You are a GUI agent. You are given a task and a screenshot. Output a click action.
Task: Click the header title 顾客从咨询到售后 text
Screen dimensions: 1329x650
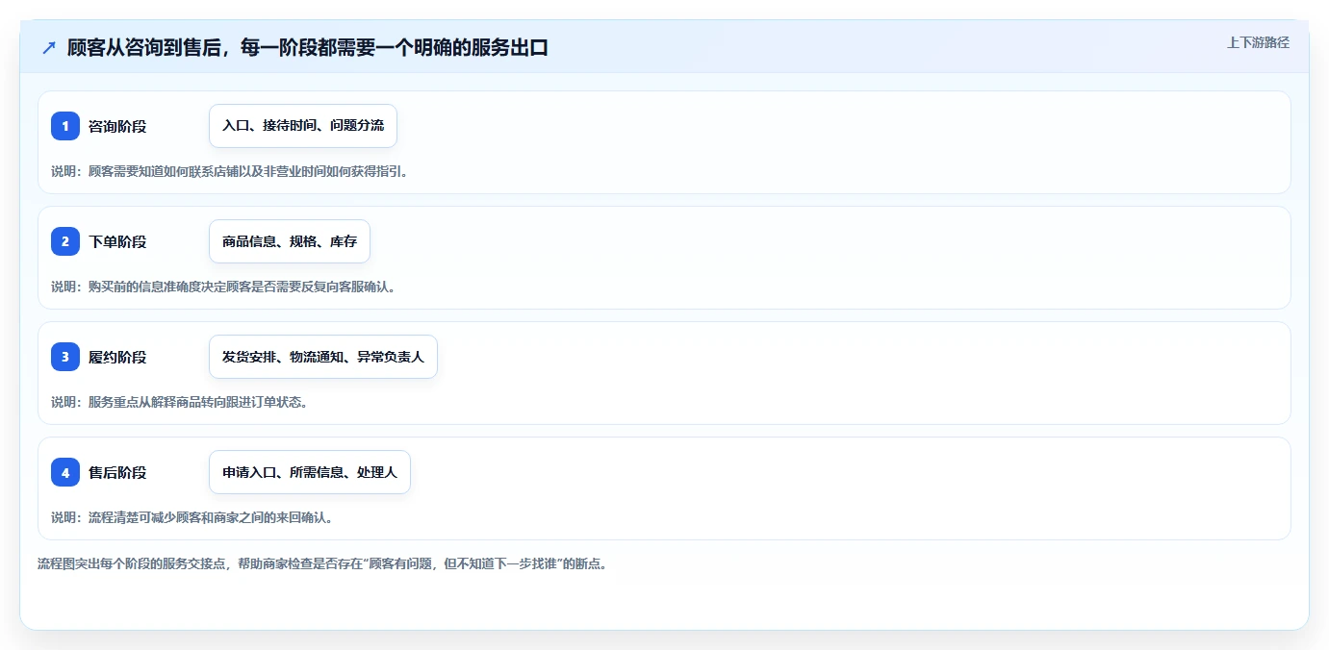[308, 47]
